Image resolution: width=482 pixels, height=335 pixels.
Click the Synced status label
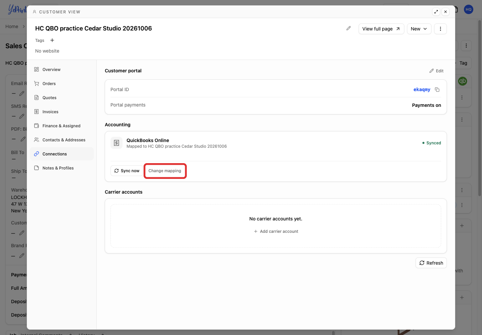(x=431, y=143)
